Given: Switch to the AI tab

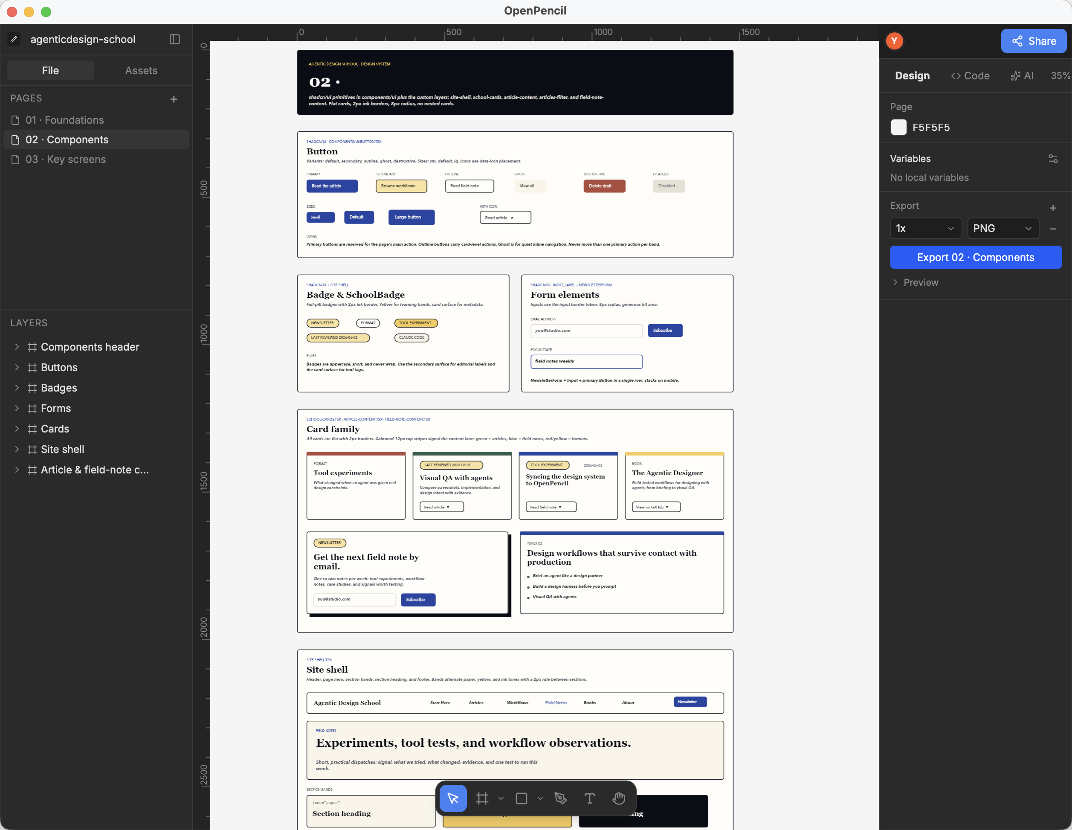Looking at the screenshot, I should coord(1022,75).
